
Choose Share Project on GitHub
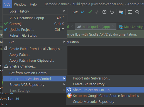click(105, 90)
